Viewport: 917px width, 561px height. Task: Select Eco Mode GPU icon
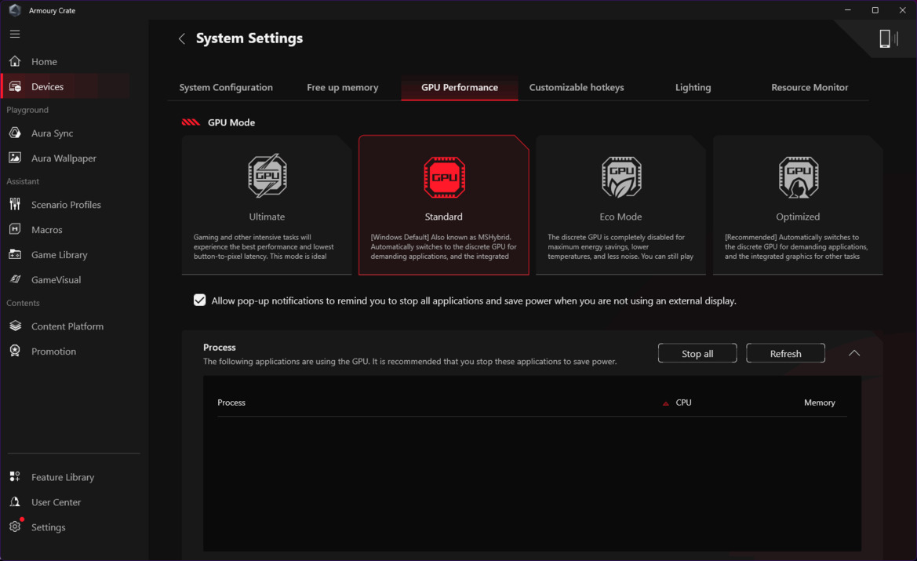[622, 177]
